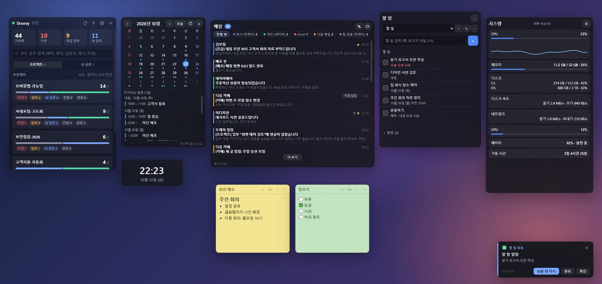Open system monitor settings gear
602x284 pixels.
click(x=586, y=24)
